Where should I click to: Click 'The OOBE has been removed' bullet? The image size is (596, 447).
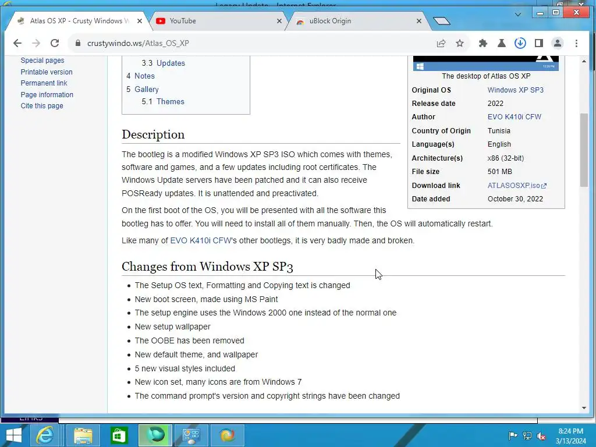pyautogui.click(x=189, y=340)
